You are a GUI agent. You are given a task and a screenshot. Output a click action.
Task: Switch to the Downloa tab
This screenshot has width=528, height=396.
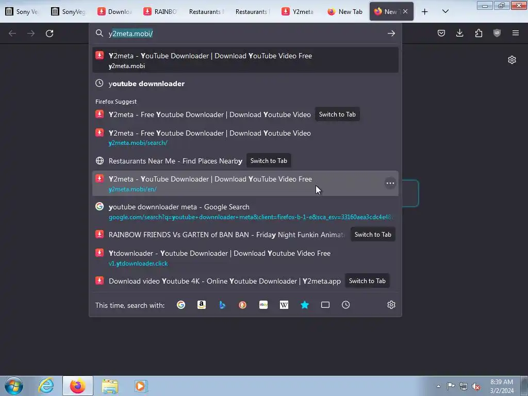point(115,11)
